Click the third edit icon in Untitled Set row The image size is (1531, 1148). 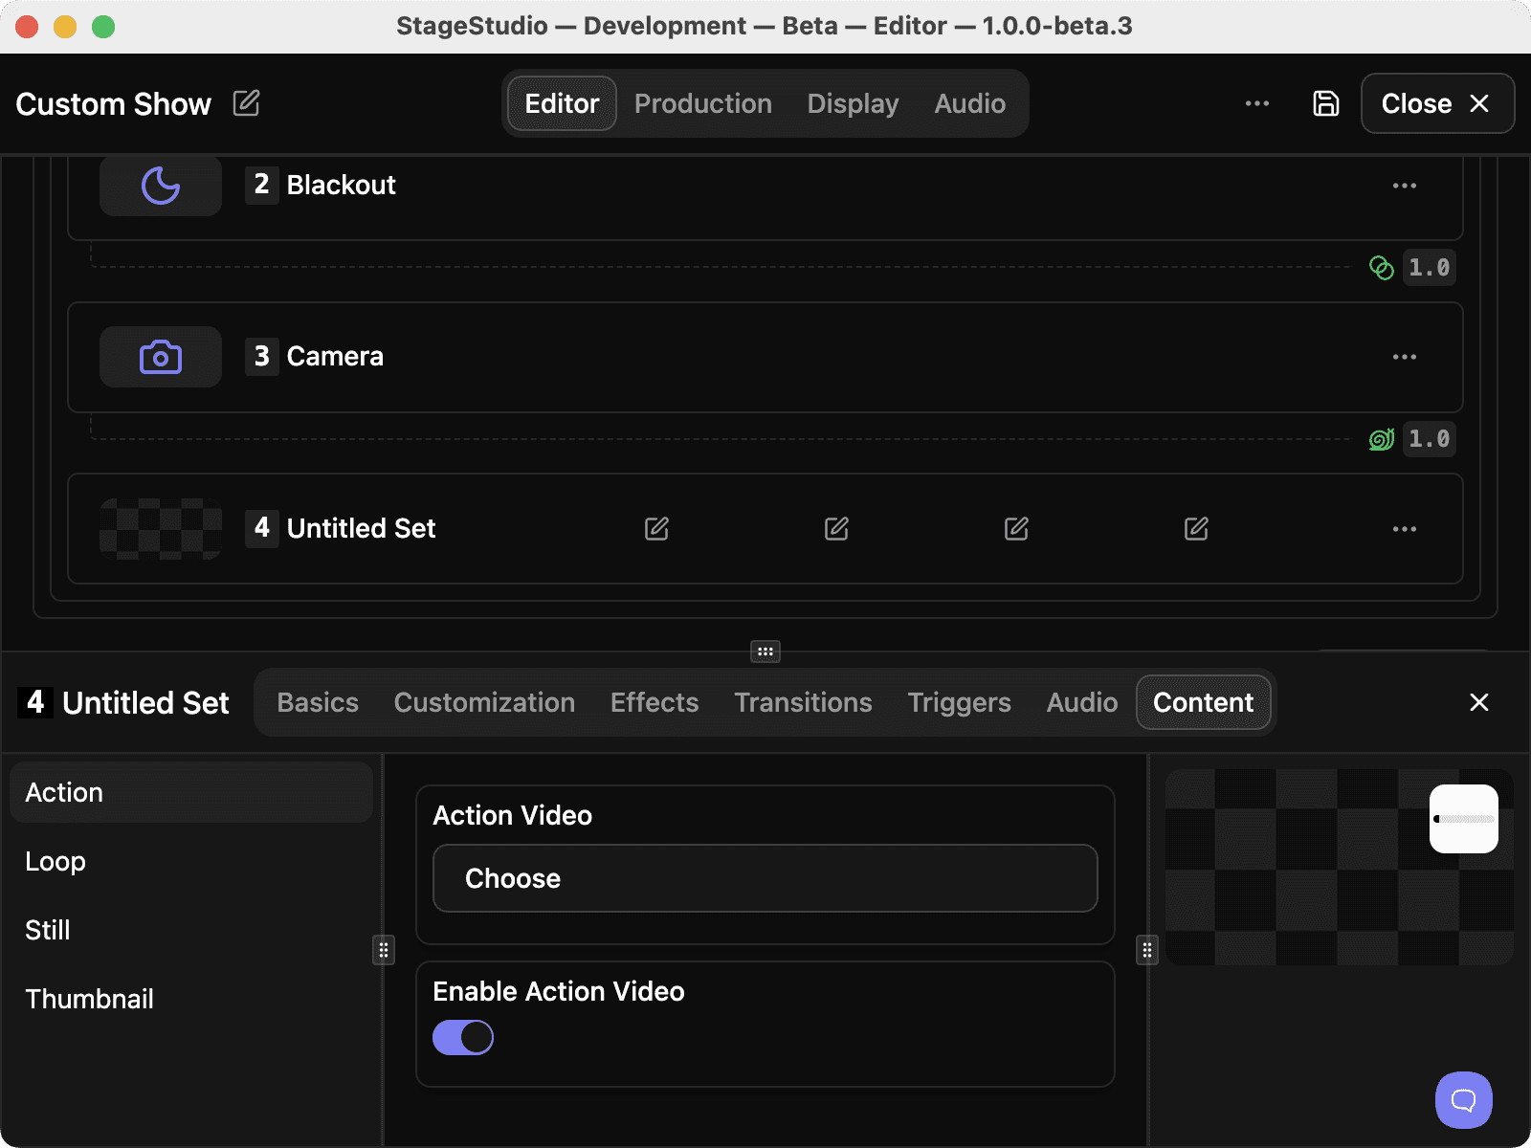(x=1016, y=528)
